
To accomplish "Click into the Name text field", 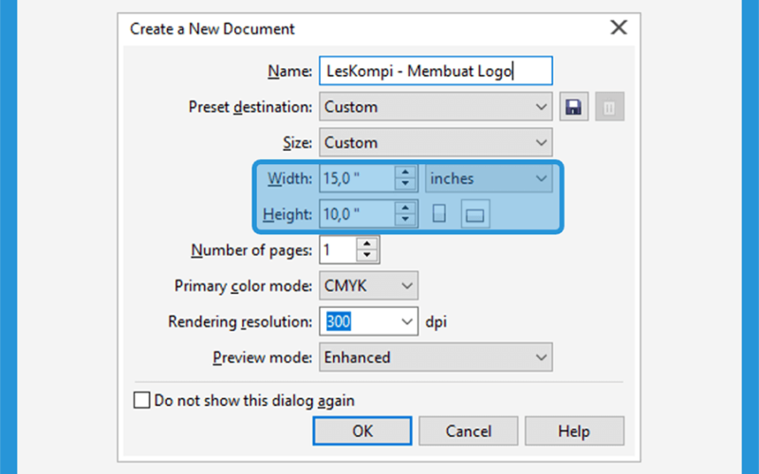I will (435, 70).
